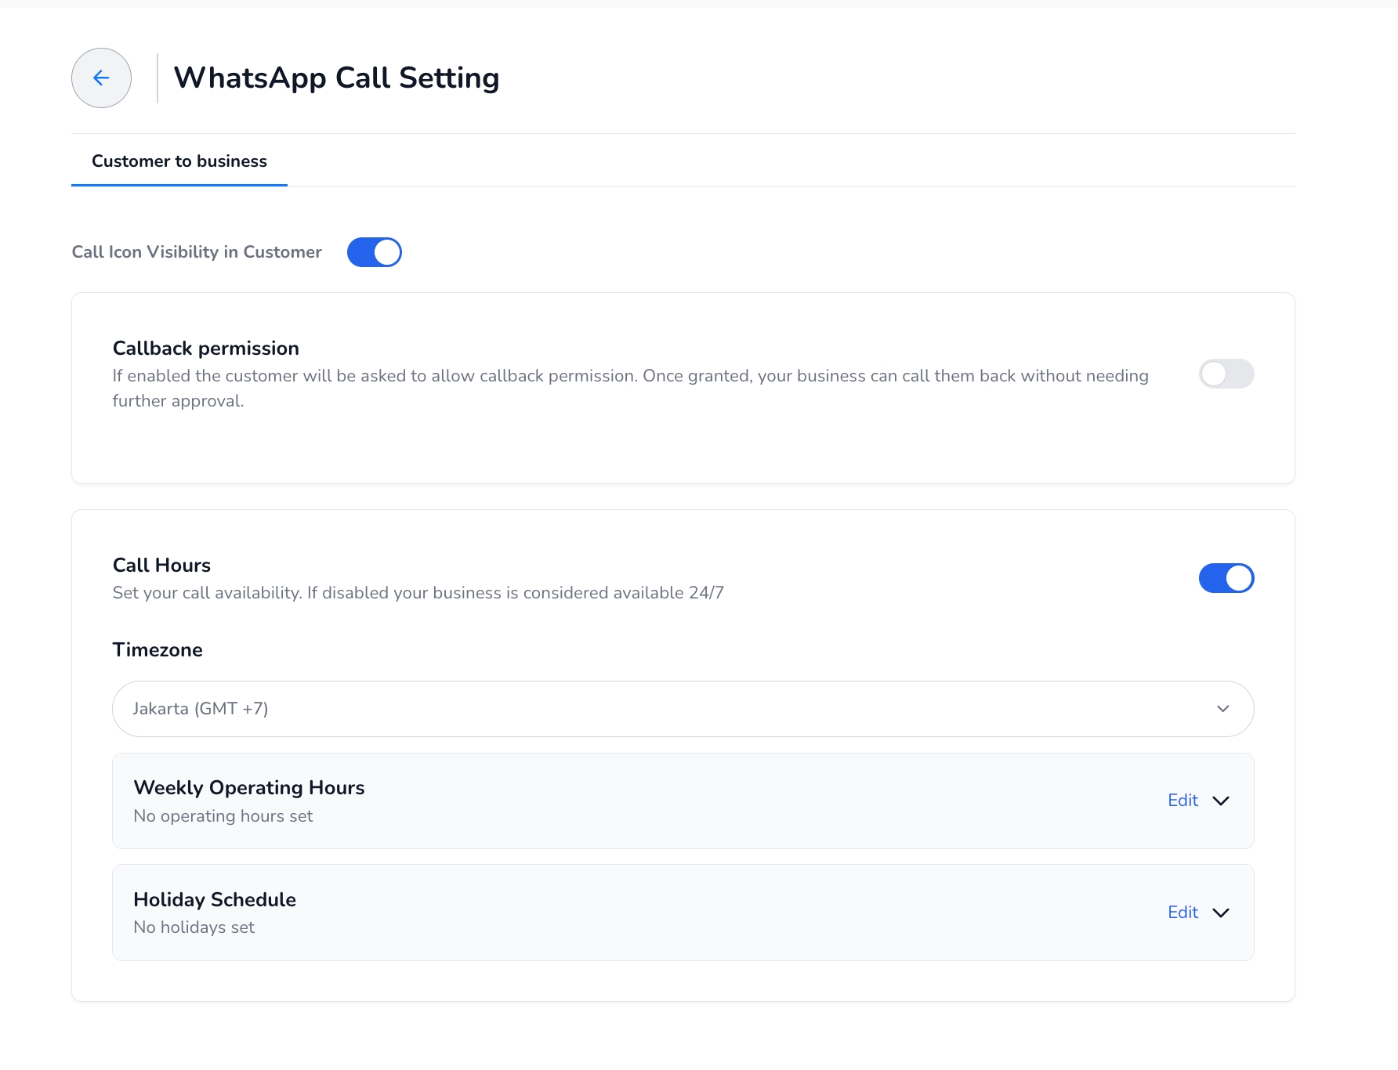Expand the Holiday Schedule chevron
Viewport: 1398px width, 1070px height.
(x=1221, y=913)
